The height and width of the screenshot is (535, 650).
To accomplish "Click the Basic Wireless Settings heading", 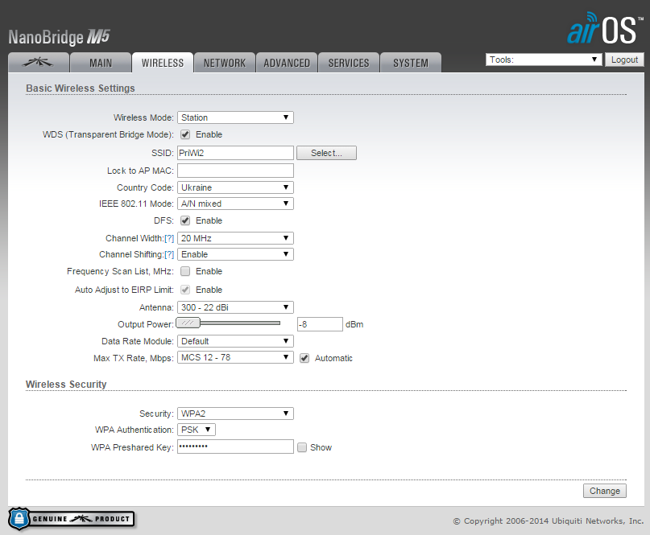I will [81, 88].
